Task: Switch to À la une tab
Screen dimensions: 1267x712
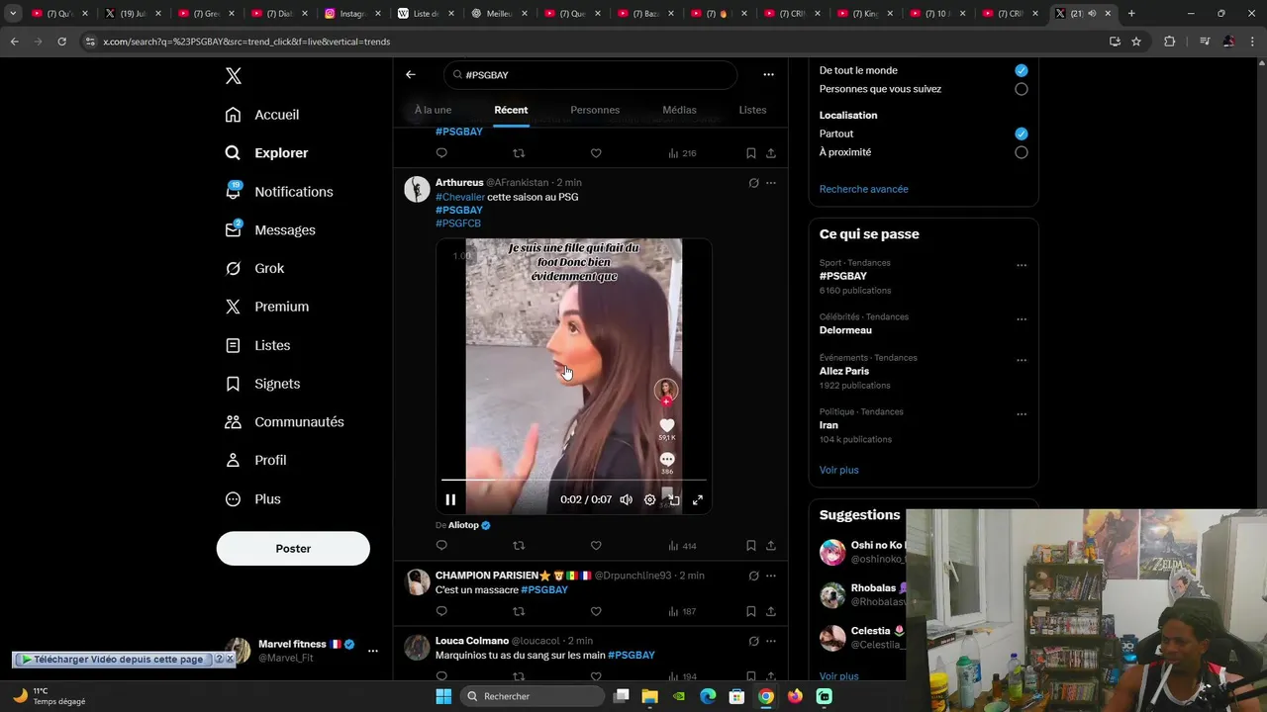Action: pos(433,110)
